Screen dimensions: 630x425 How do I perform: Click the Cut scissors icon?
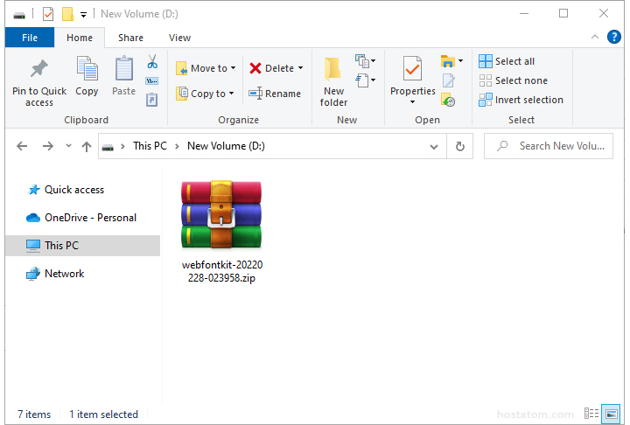151,62
